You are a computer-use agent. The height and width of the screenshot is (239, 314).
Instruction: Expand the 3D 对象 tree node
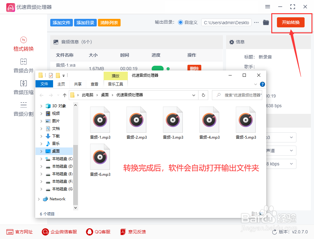(x=41, y=106)
